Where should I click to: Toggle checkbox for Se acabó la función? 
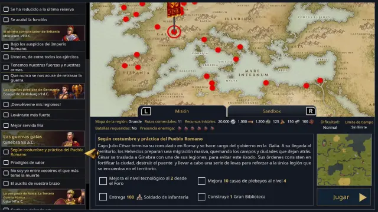pos(6,19)
